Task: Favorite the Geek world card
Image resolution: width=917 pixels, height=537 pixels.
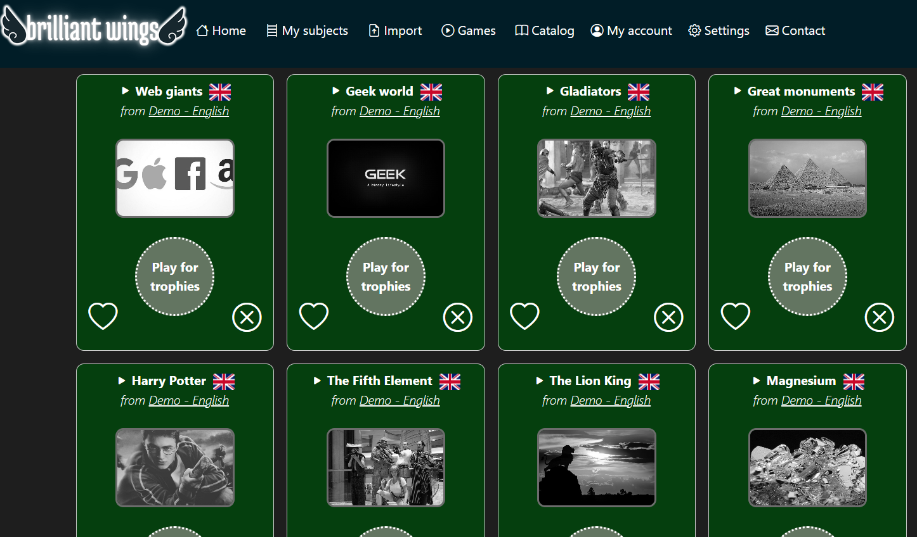Action: coord(314,316)
